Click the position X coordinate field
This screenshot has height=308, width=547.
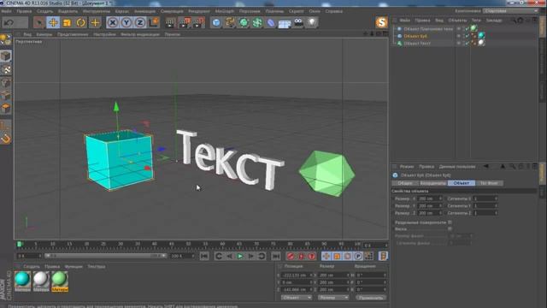(297, 275)
